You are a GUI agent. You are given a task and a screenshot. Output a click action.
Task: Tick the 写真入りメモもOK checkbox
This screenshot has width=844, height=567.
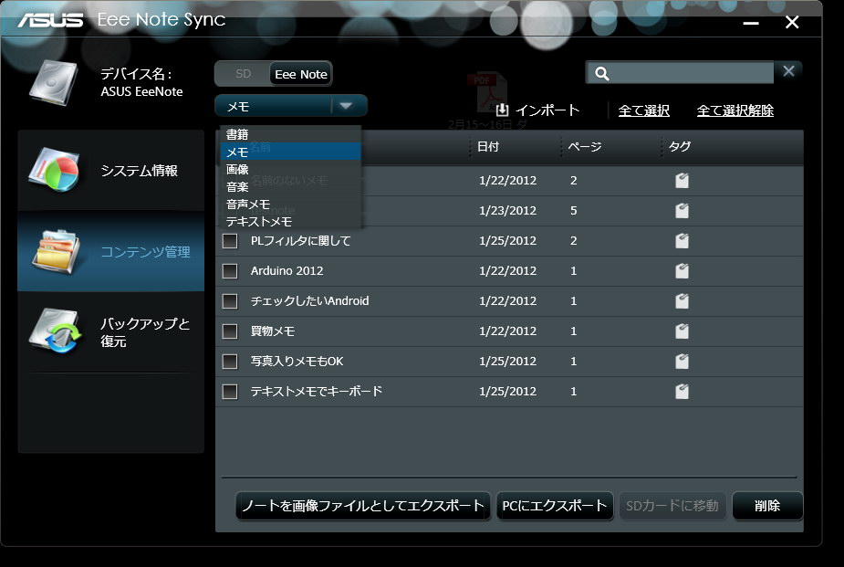[229, 361]
